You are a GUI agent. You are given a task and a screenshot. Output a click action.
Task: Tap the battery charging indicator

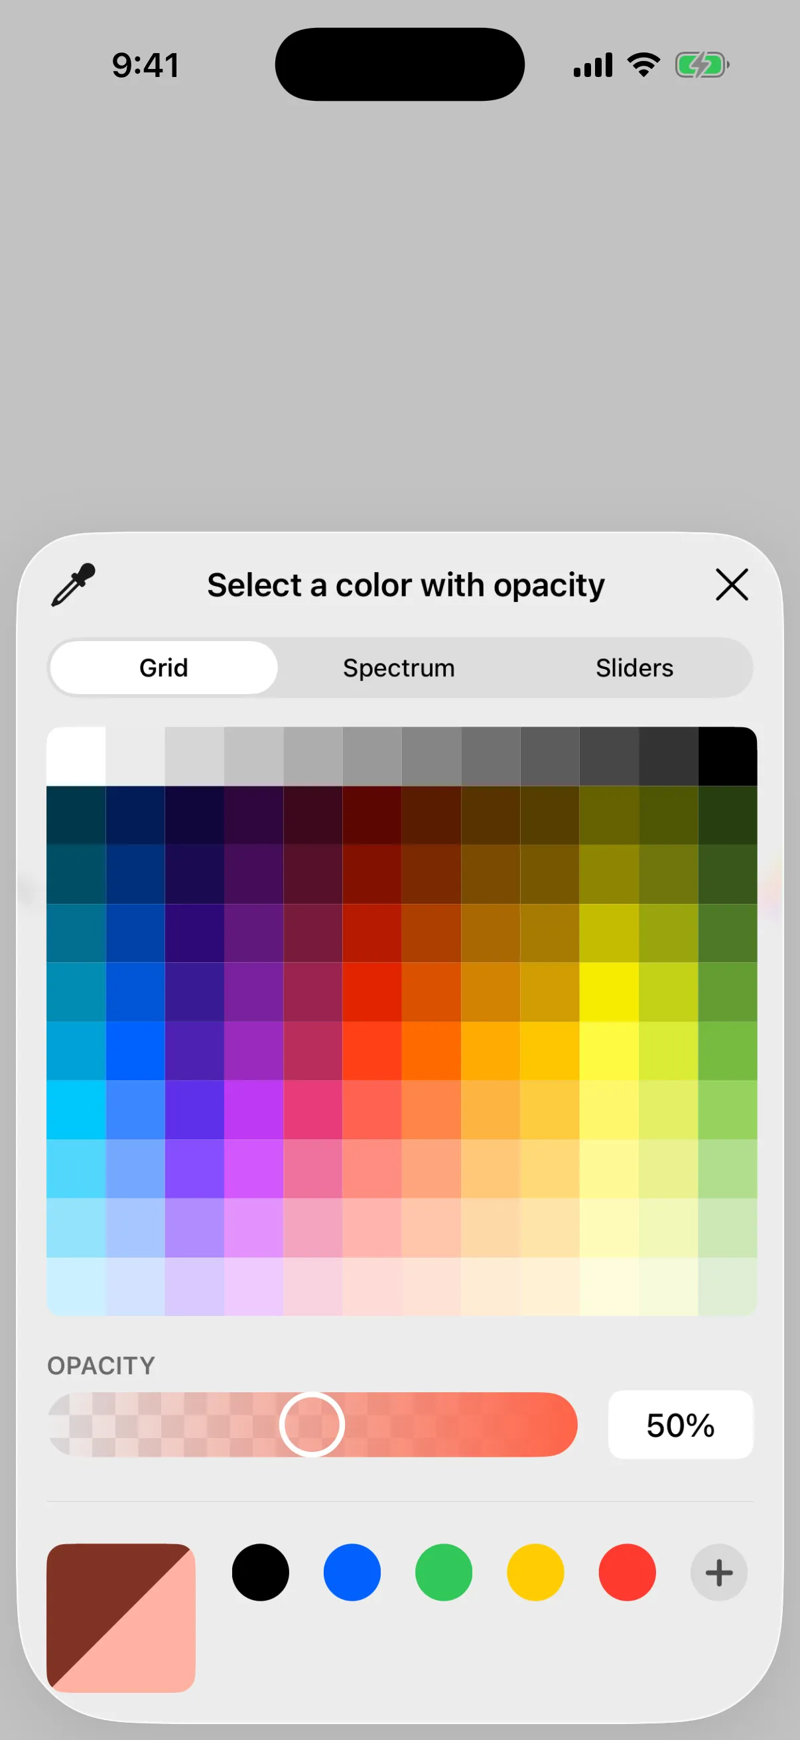(702, 65)
